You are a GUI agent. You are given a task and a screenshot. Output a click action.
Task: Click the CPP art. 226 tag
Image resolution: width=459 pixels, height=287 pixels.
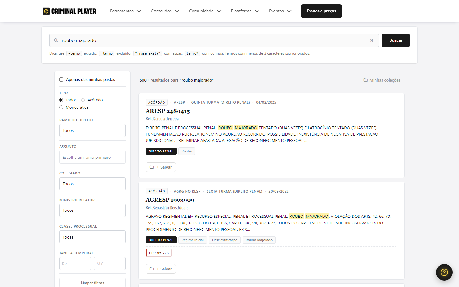159,253
